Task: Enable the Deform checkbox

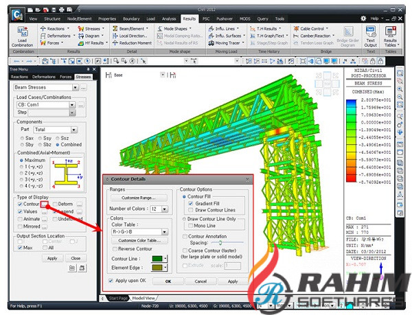Action: [x=55, y=204]
